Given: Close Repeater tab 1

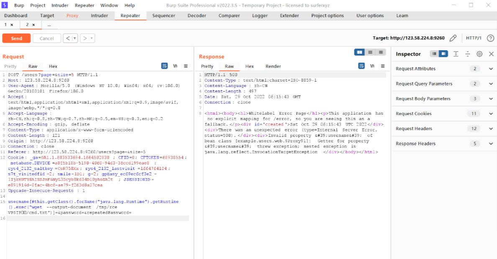Looking at the screenshot, I should pos(12,25).
